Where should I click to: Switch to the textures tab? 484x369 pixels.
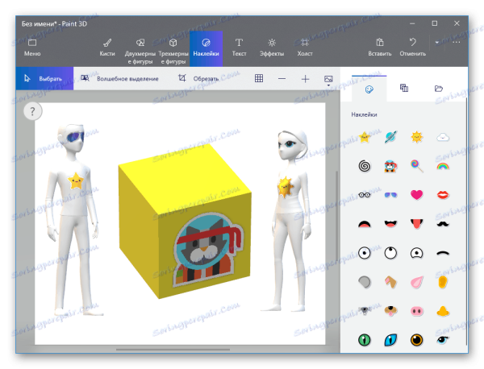[404, 88]
